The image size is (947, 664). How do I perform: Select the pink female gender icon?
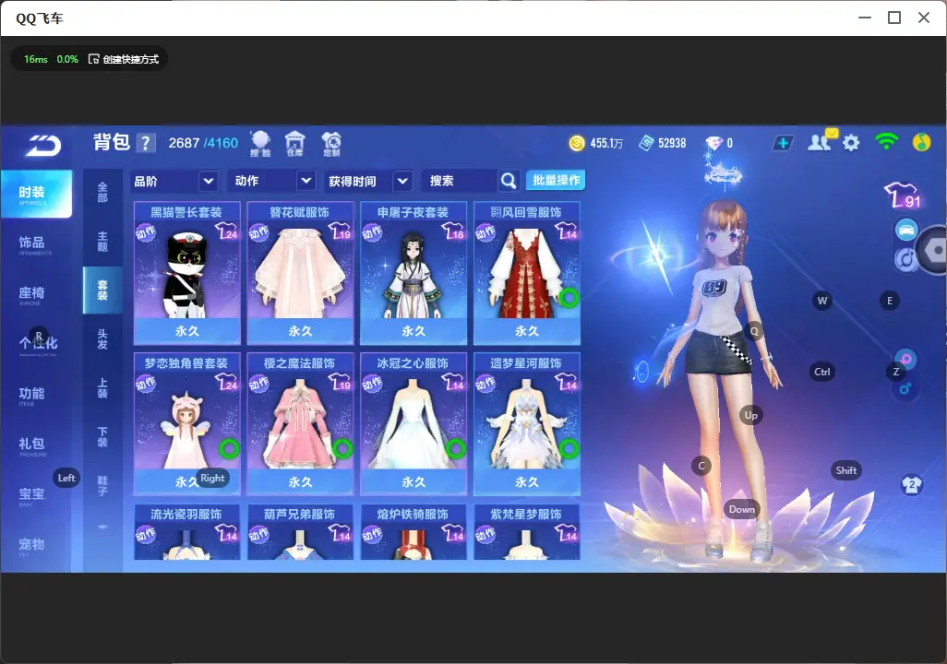click(906, 360)
